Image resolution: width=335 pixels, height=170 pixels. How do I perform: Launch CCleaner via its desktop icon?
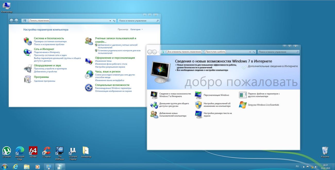tap(46, 152)
